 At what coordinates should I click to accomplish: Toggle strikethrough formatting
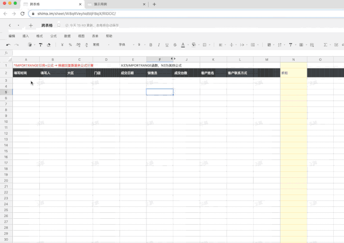[x=175, y=45]
